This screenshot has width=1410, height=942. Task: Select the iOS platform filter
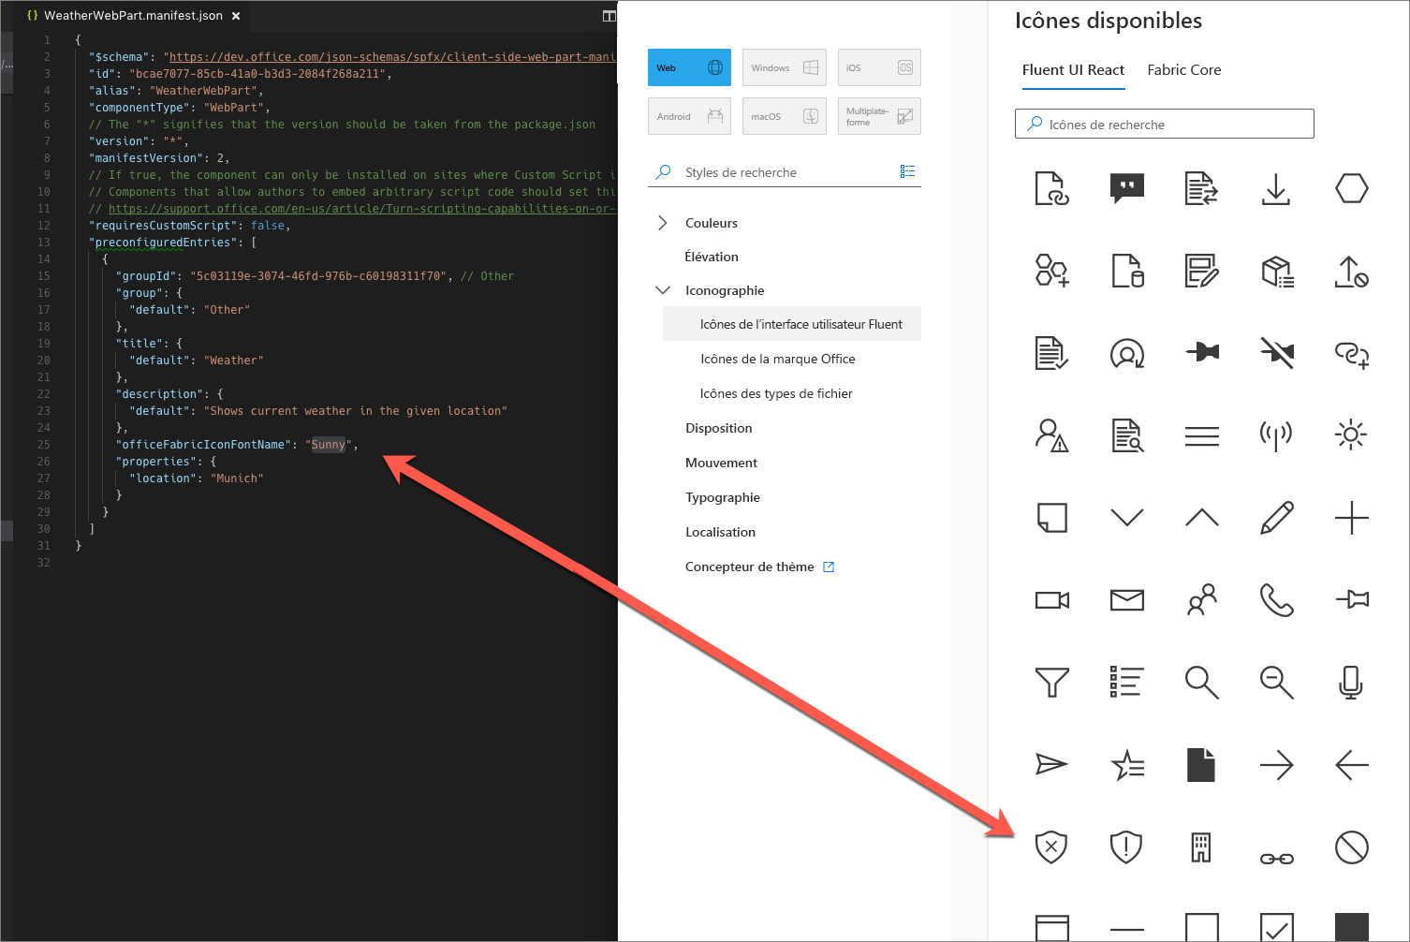(878, 66)
